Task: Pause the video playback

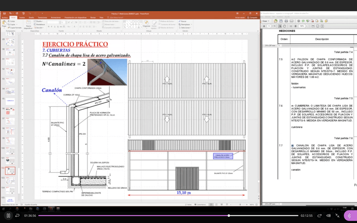Action: [8, 215]
